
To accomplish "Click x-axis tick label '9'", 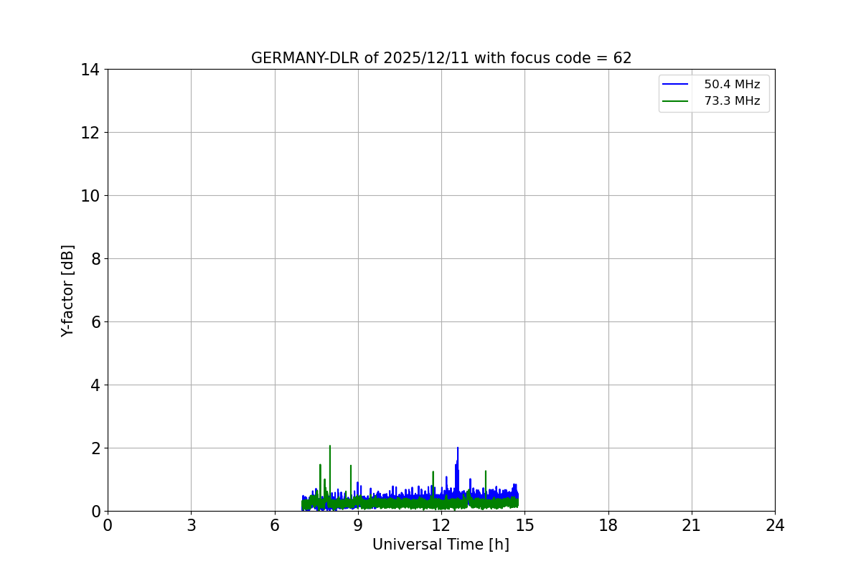I will 358,525.
